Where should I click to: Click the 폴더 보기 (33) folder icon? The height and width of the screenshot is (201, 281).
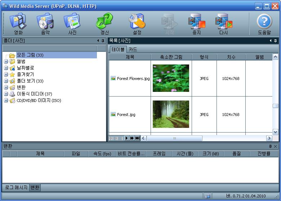(12, 81)
